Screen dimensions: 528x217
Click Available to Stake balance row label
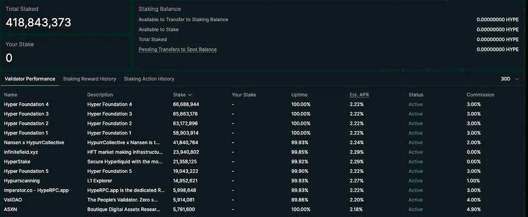tap(159, 29)
